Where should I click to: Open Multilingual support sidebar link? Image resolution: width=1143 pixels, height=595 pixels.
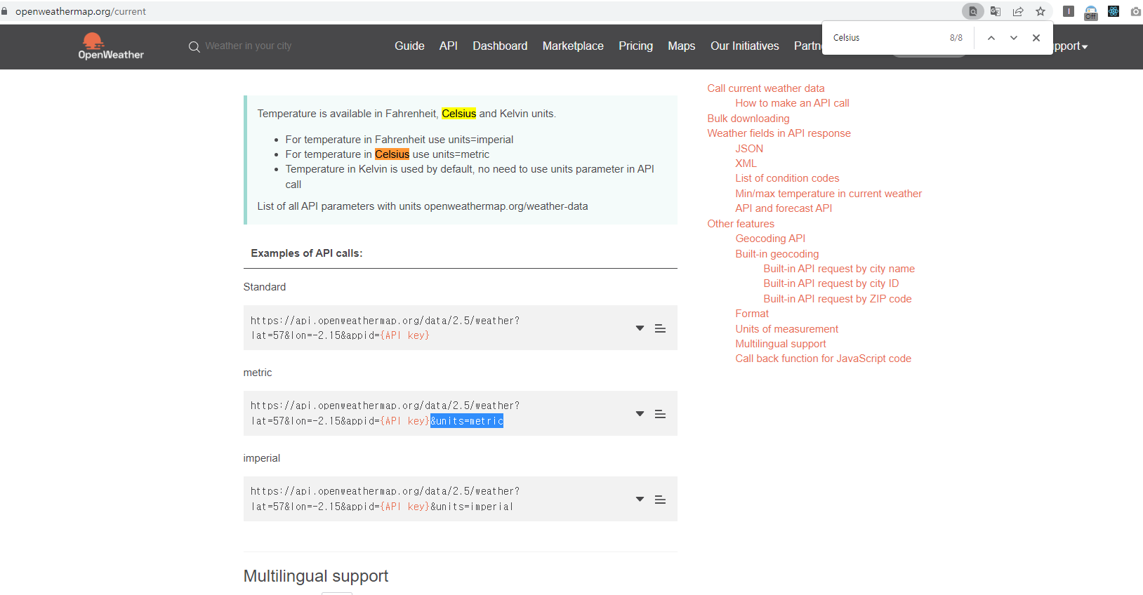(781, 344)
